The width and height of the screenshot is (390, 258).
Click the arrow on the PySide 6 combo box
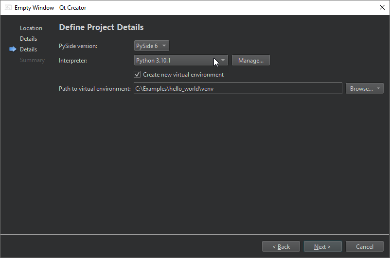pyautogui.click(x=164, y=46)
